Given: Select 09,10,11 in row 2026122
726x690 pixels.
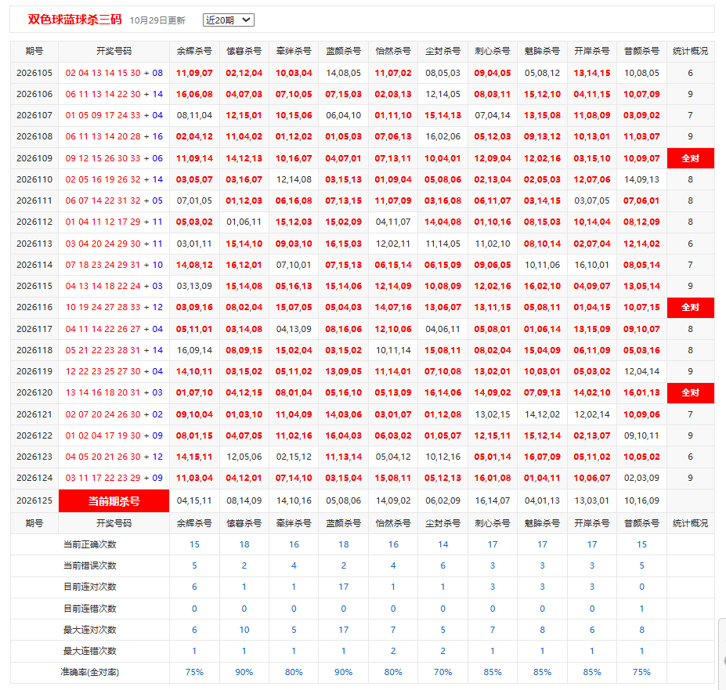Looking at the screenshot, I should pyautogui.click(x=641, y=435).
